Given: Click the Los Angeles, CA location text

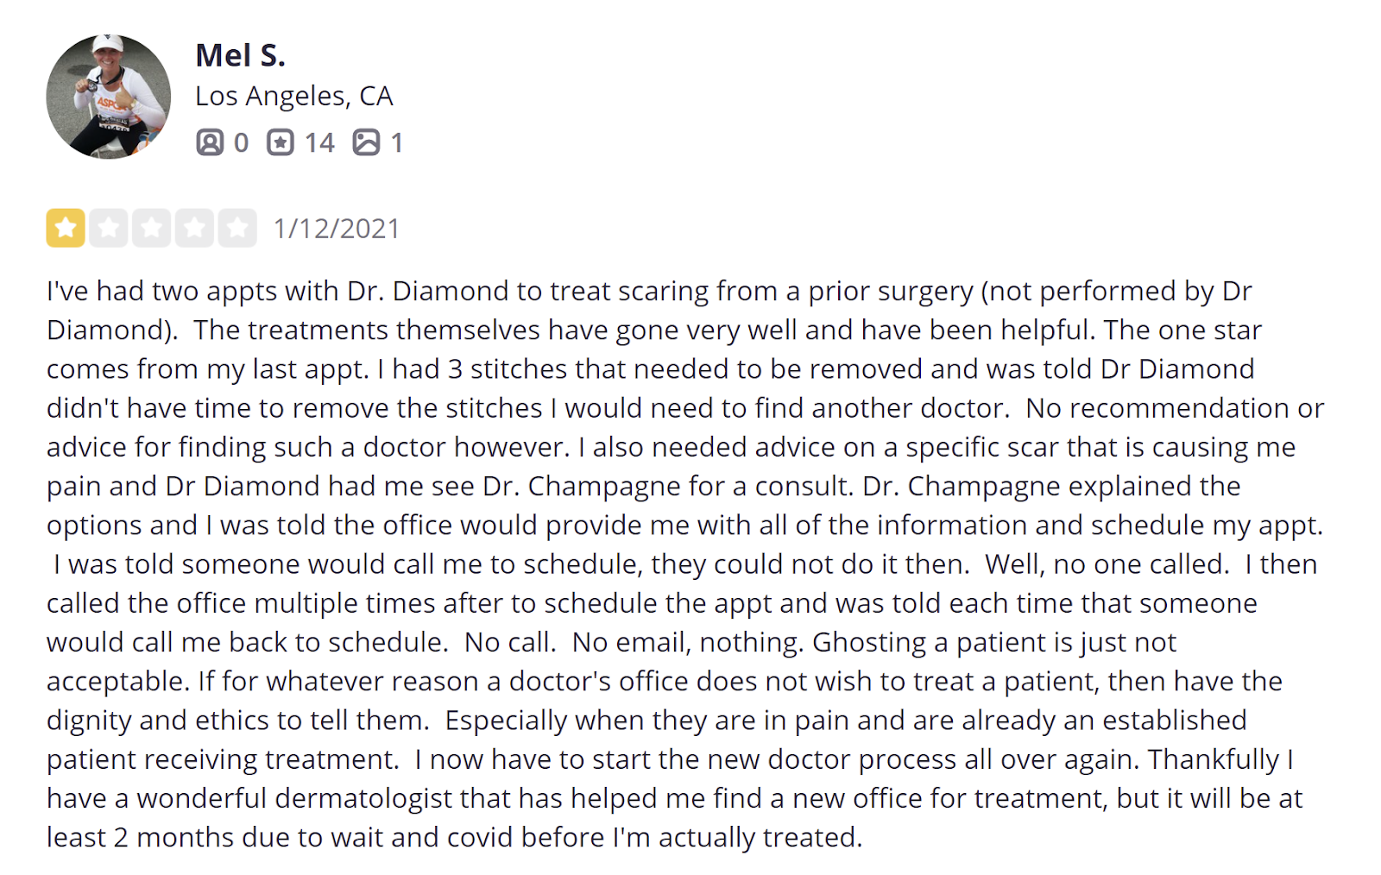Looking at the screenshot, I should pos(293,96).
